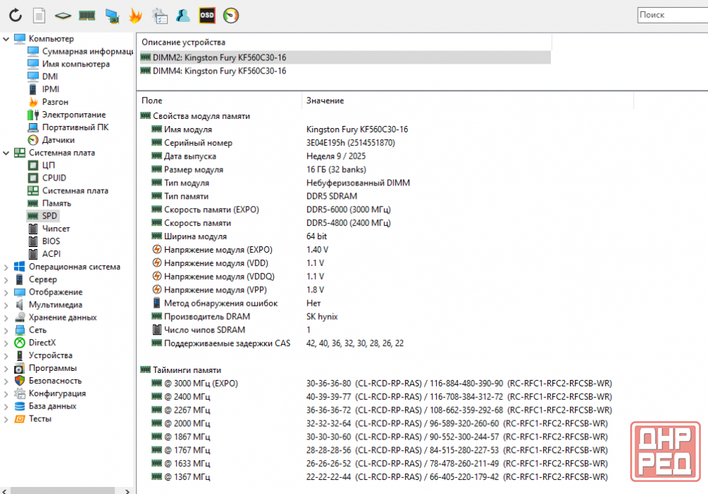The height and width of the screenshot is (494, 708).
Task: Click the gauge benchmark toolbar icon
Action: (231, 16)
